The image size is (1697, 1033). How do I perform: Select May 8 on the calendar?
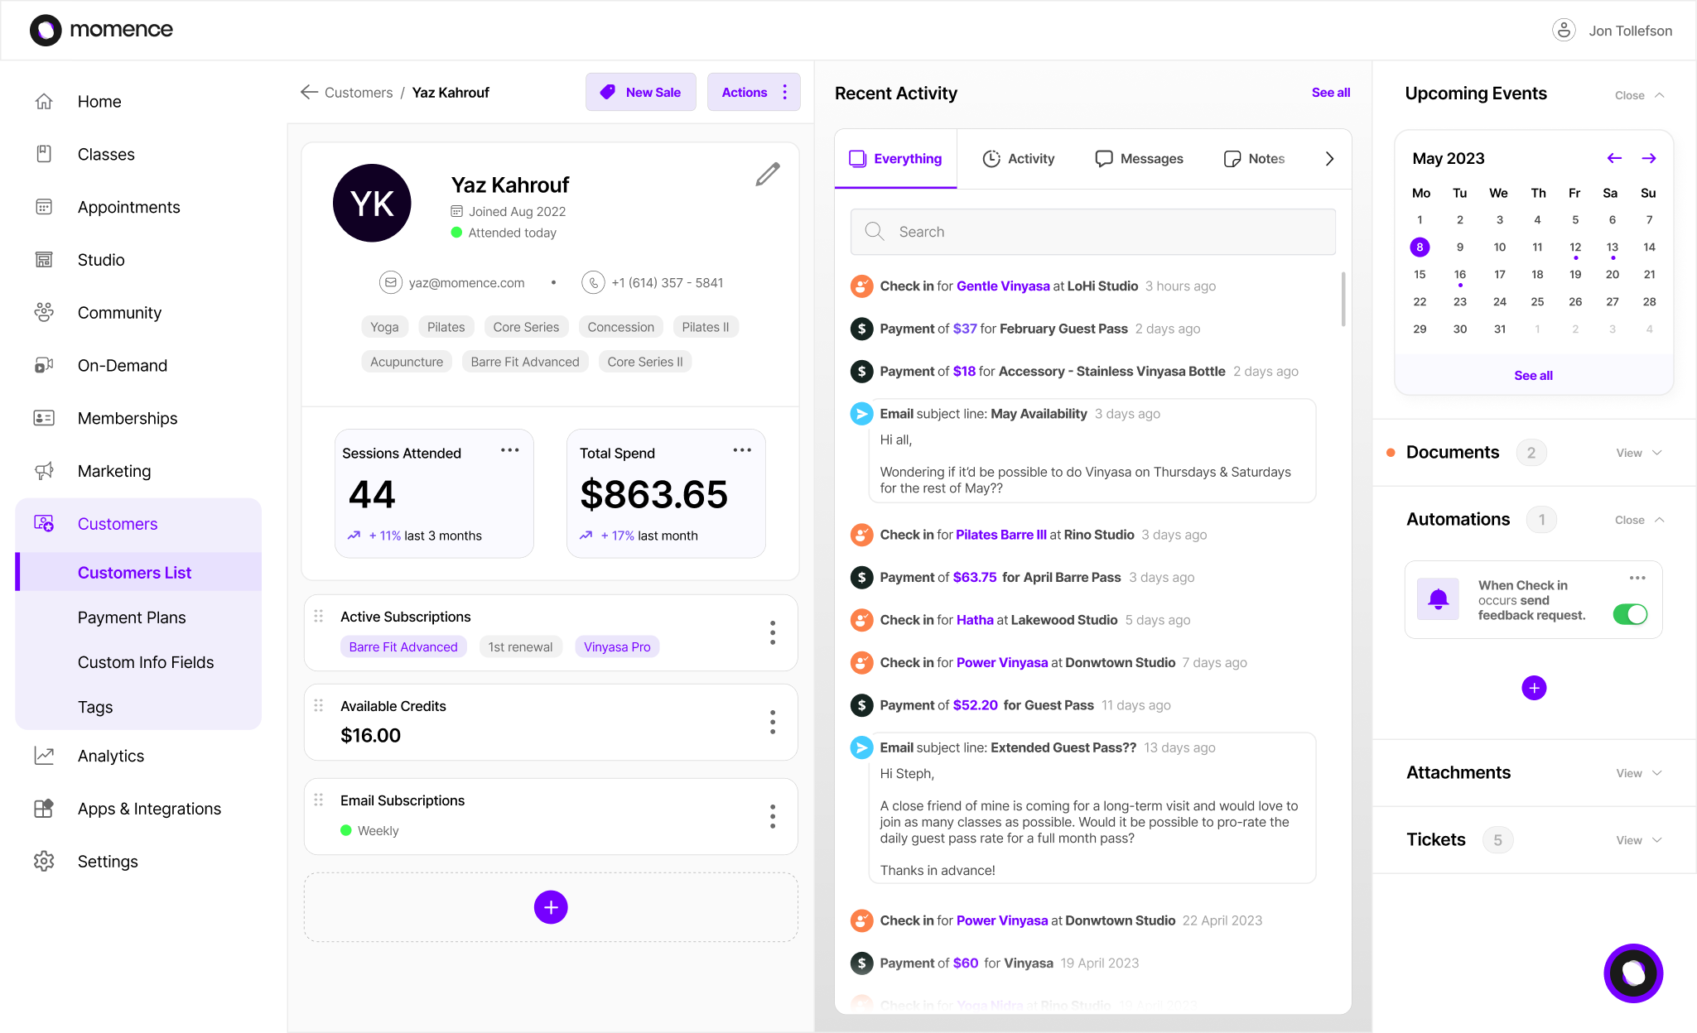click(1420, 247)
